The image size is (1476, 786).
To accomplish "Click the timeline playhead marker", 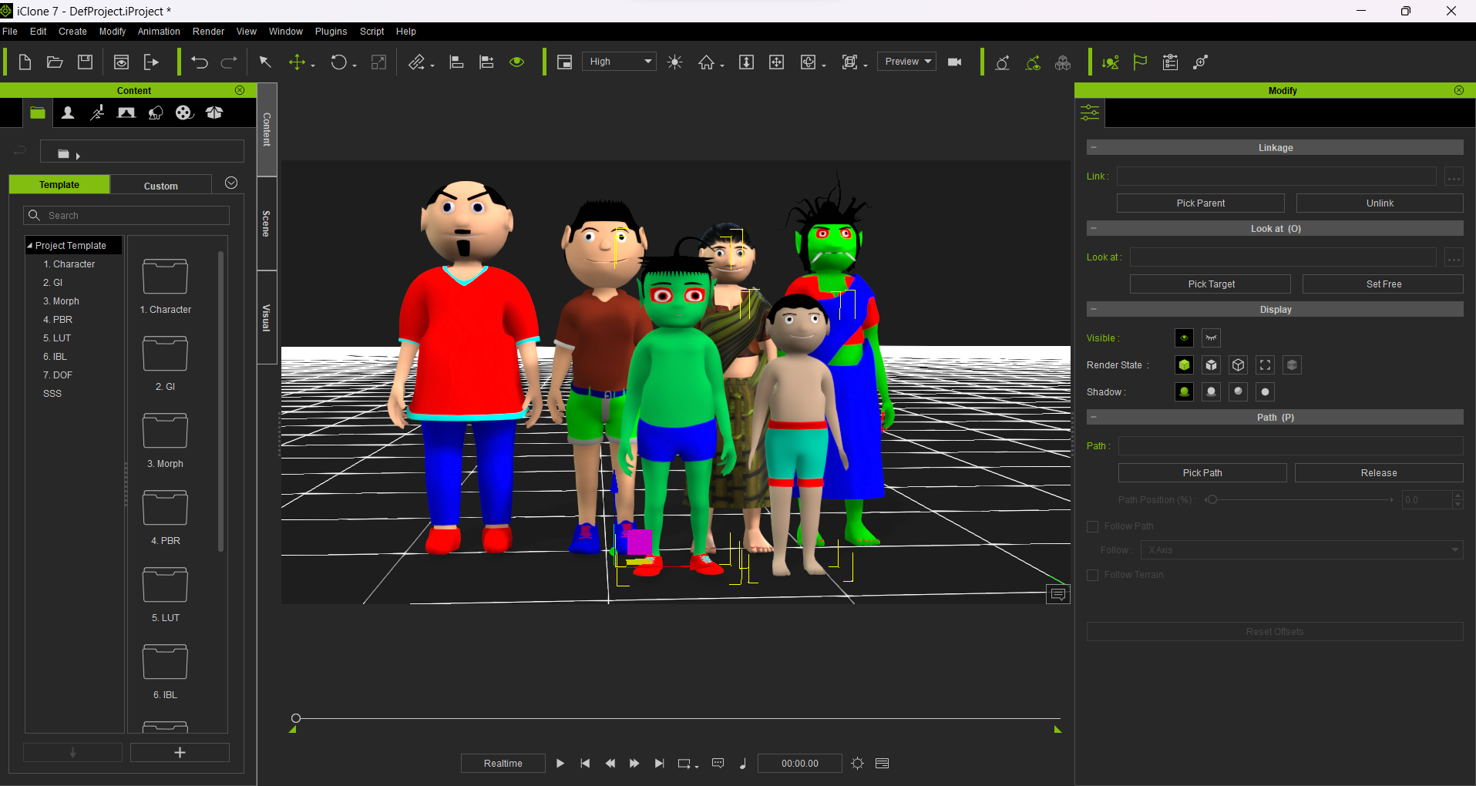I will (296, 718).
